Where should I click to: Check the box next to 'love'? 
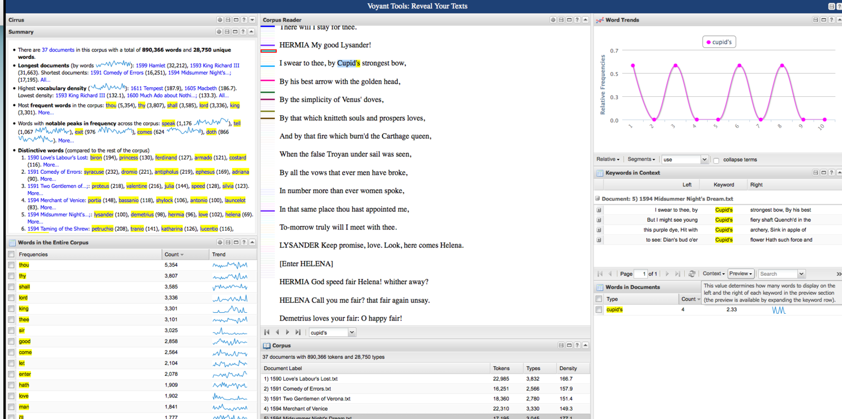tap(11, 396)
